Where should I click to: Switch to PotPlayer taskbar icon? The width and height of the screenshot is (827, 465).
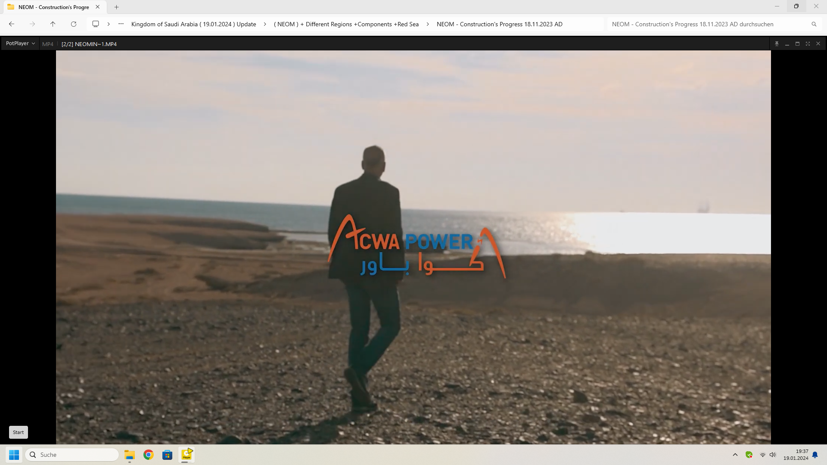point(187,455)
